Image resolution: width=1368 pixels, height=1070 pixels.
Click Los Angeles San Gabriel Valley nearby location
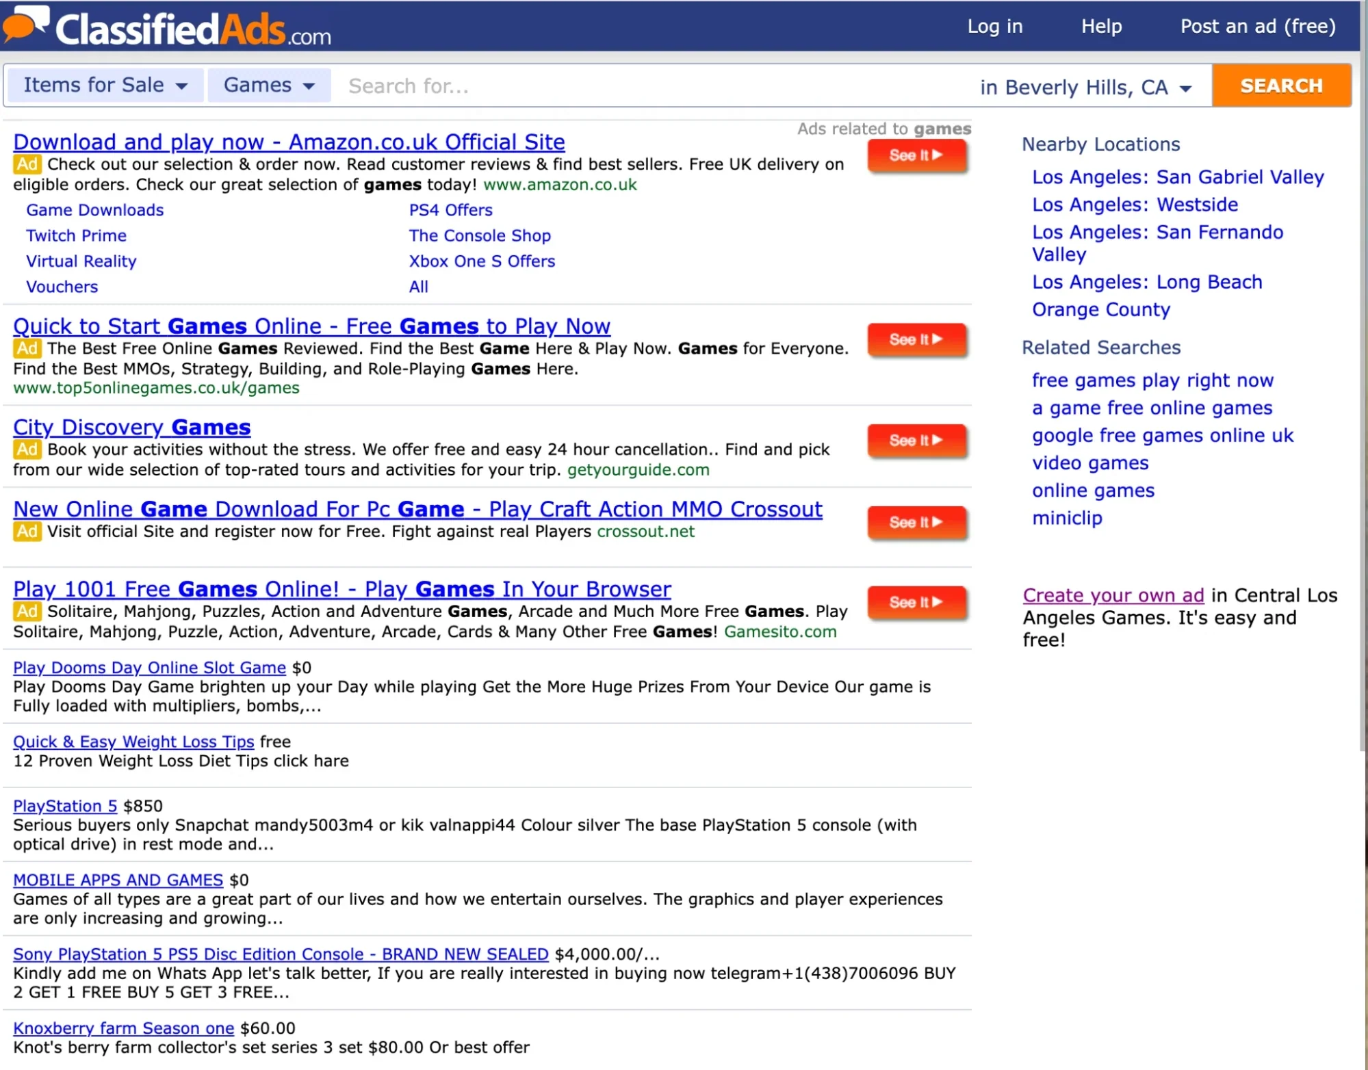point(1180,177)
